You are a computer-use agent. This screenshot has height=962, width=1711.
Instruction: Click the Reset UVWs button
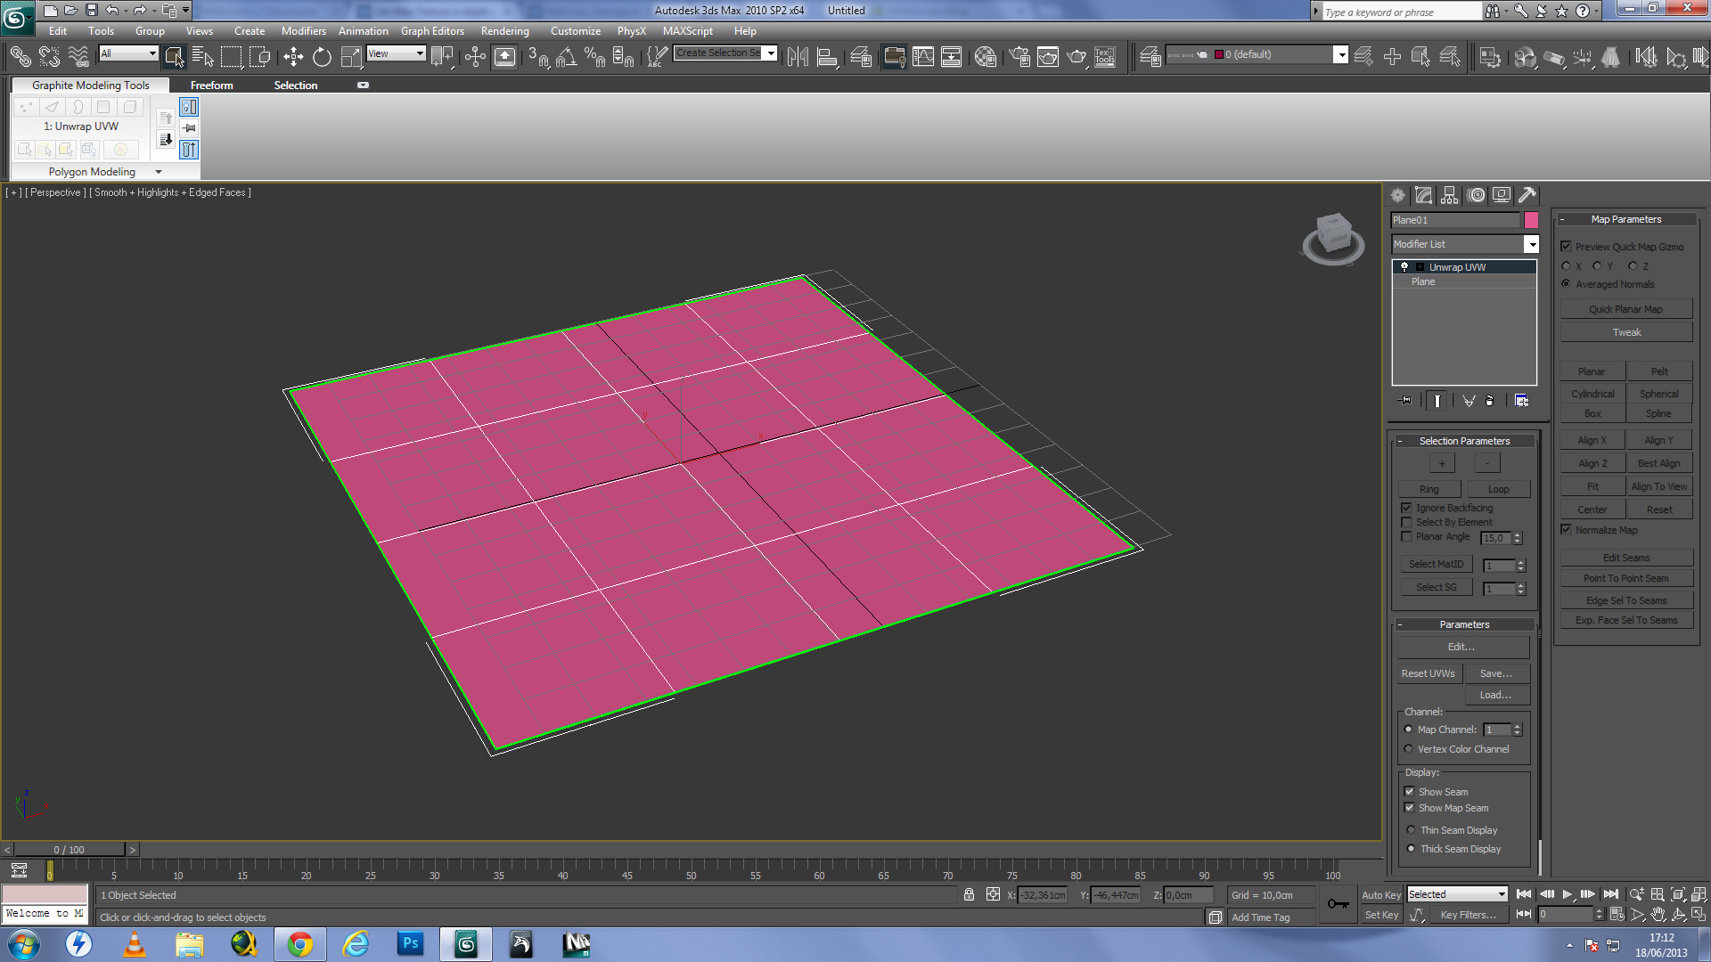click(1428, 673)
